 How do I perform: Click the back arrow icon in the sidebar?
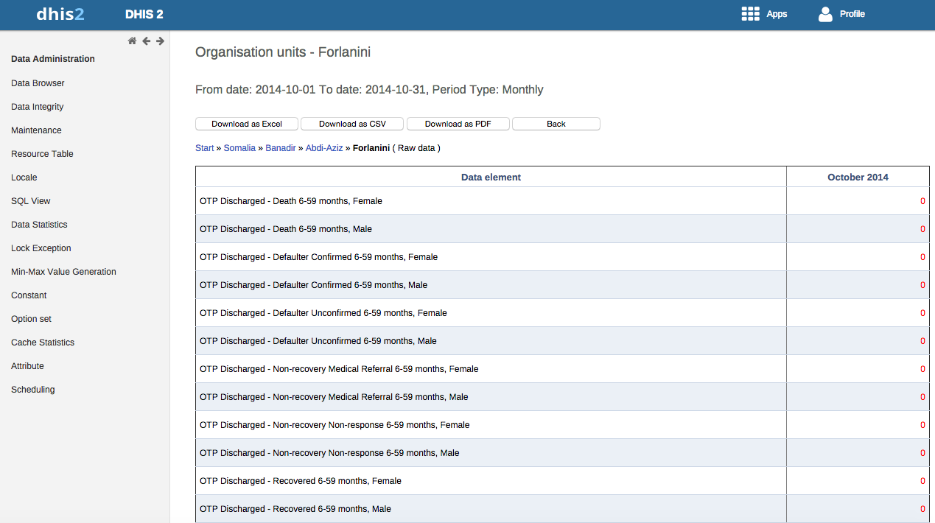tap(146, 41)
